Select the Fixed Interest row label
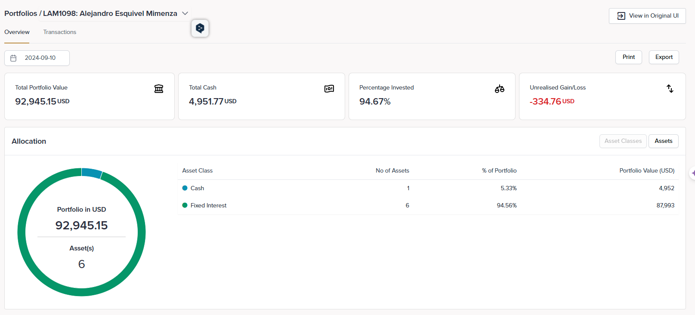 [x=208, y=205]
